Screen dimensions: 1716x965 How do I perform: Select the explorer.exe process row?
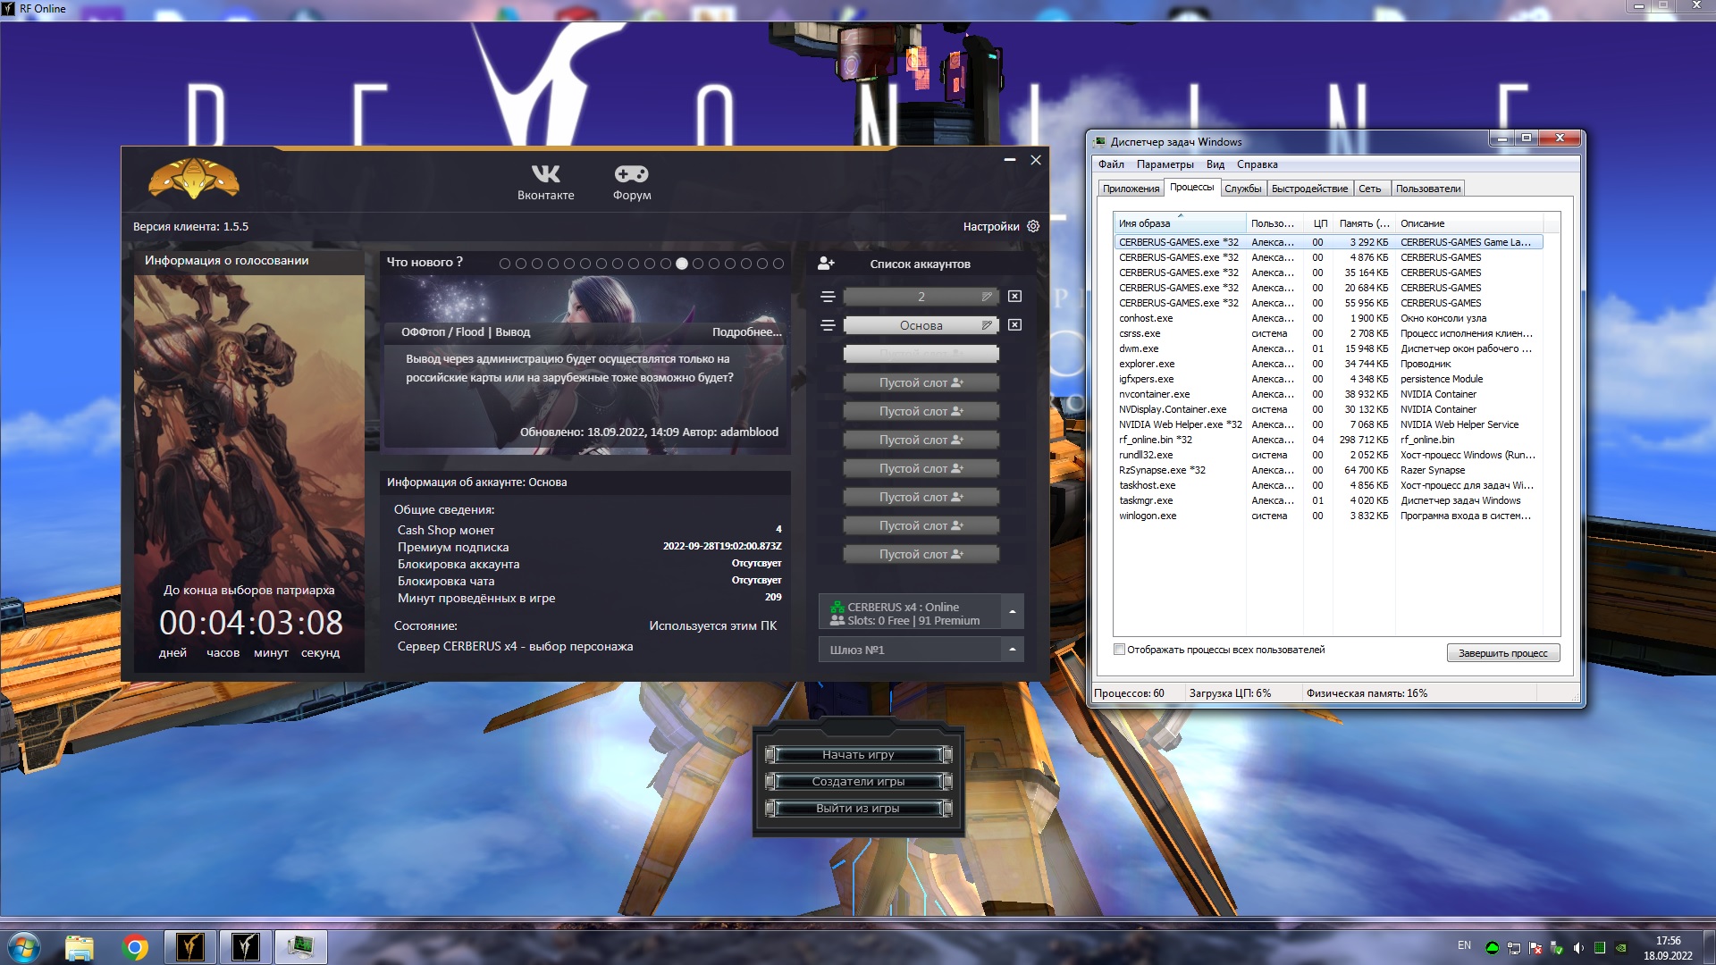click(x=1328, y=364)
